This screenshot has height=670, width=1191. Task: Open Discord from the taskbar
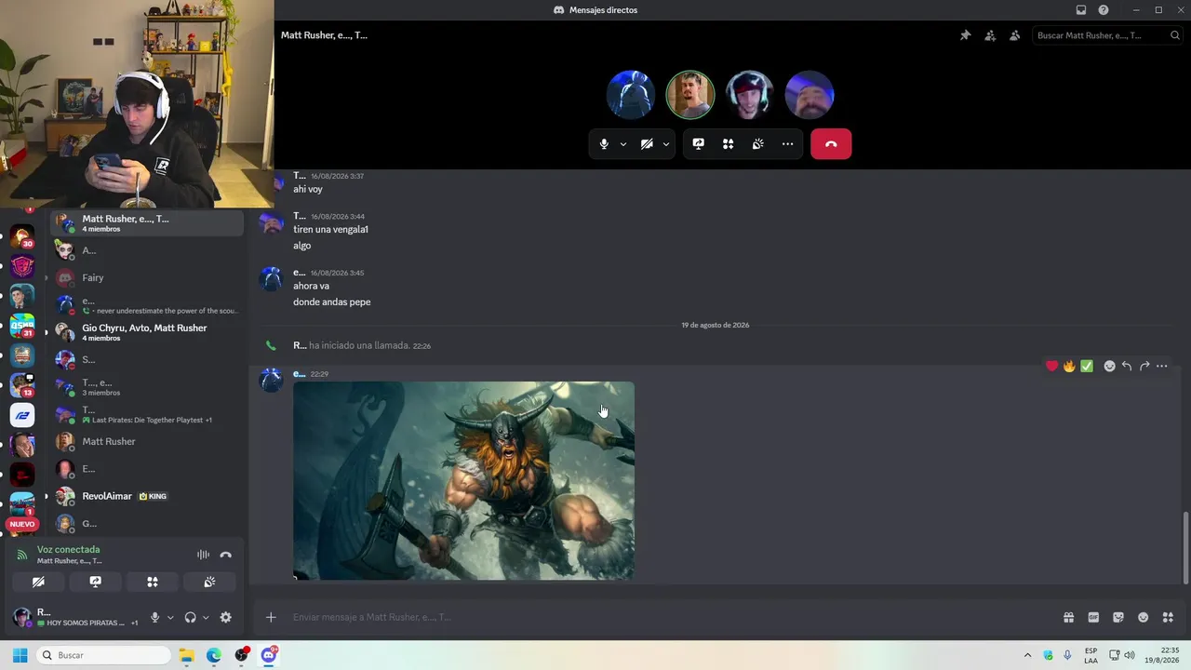pyautogui.click(x=269, y=655)
